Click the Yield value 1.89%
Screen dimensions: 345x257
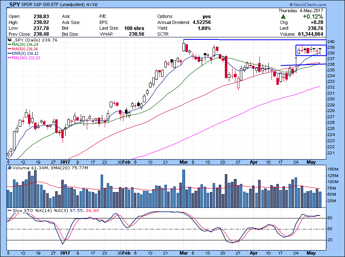(x=204, y=28)
